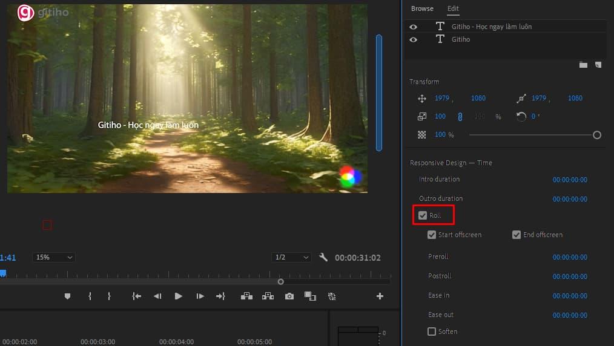The width and height of the screenshot is (614, 346).
Task: Hide the 'Gitiho - Học ngay làm luôn' layer
Action: coord(414,27)
